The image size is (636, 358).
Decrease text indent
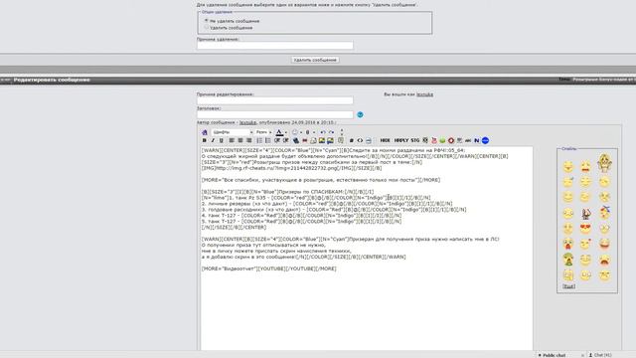point(277,140)
